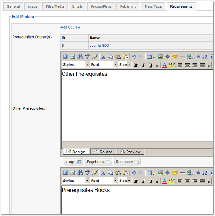The height and width of the screenshot is (216, 215).
Task: Insert anchor in Other Prerequisites editor
Action: tap(197, 57)
